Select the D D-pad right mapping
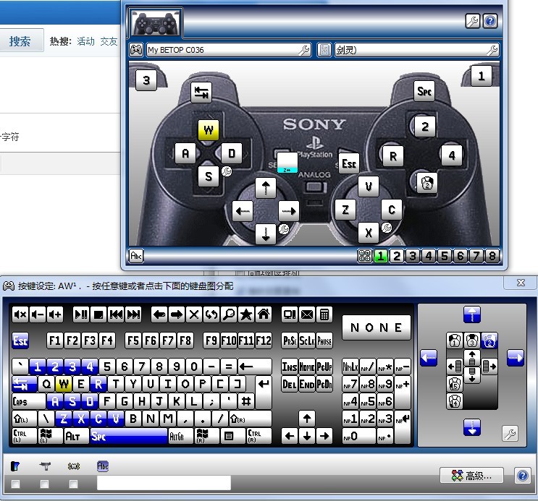This screenshot has height=501, width=538. (232, 153)
